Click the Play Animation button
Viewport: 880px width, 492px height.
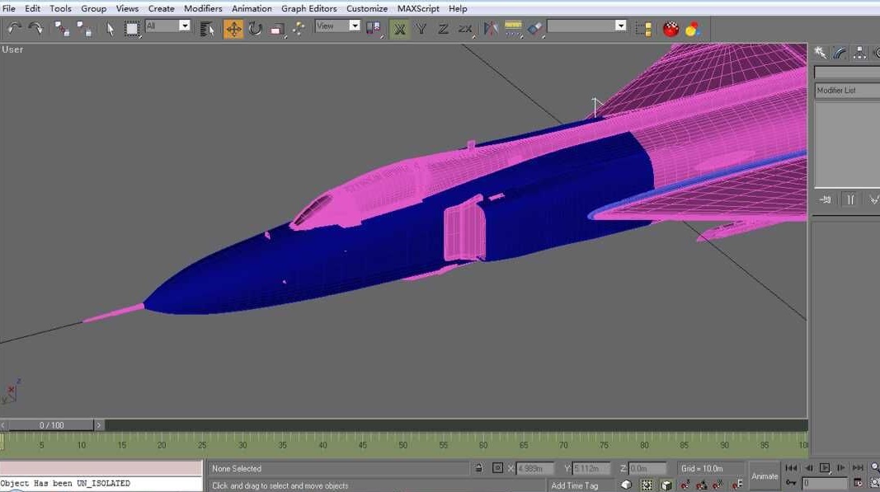(x=825, y=468)
